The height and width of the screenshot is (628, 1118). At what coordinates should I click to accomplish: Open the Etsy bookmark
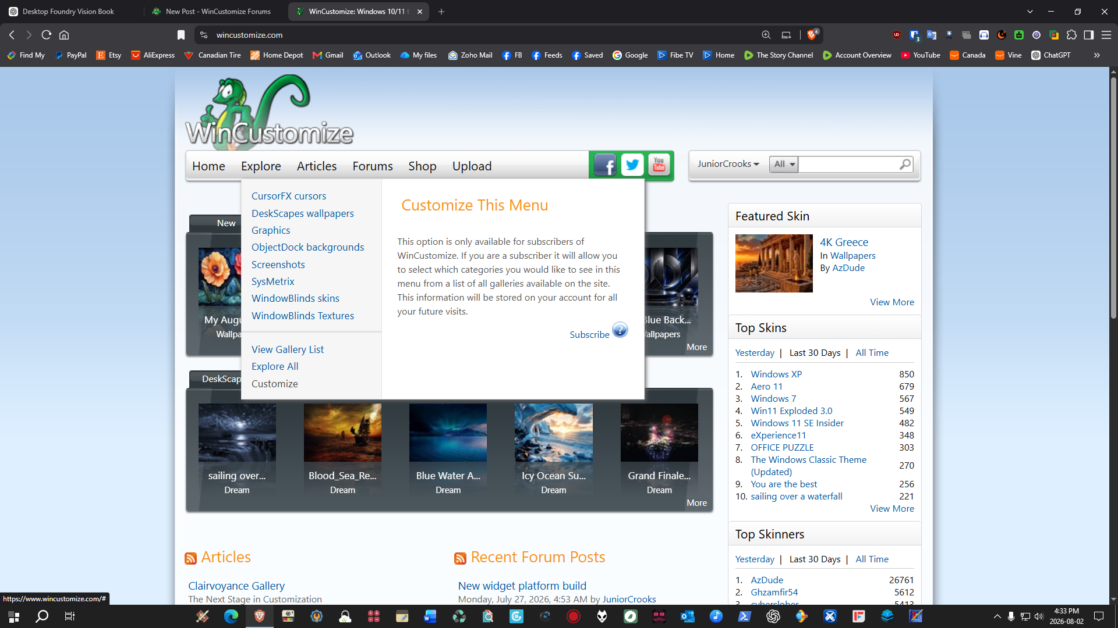pos(109,55)
